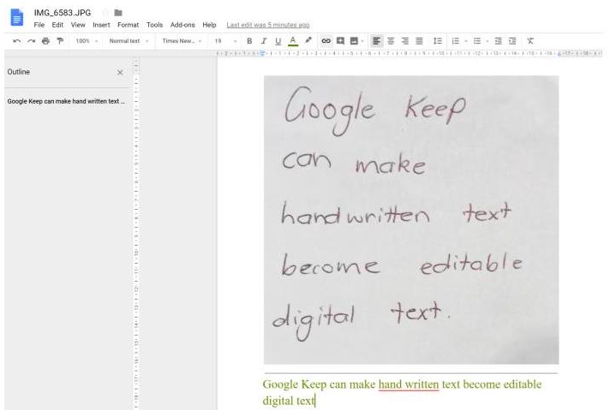Viewport: 610px width, 410px height.
Task: Center align the text
Action: tap(391, 41)
